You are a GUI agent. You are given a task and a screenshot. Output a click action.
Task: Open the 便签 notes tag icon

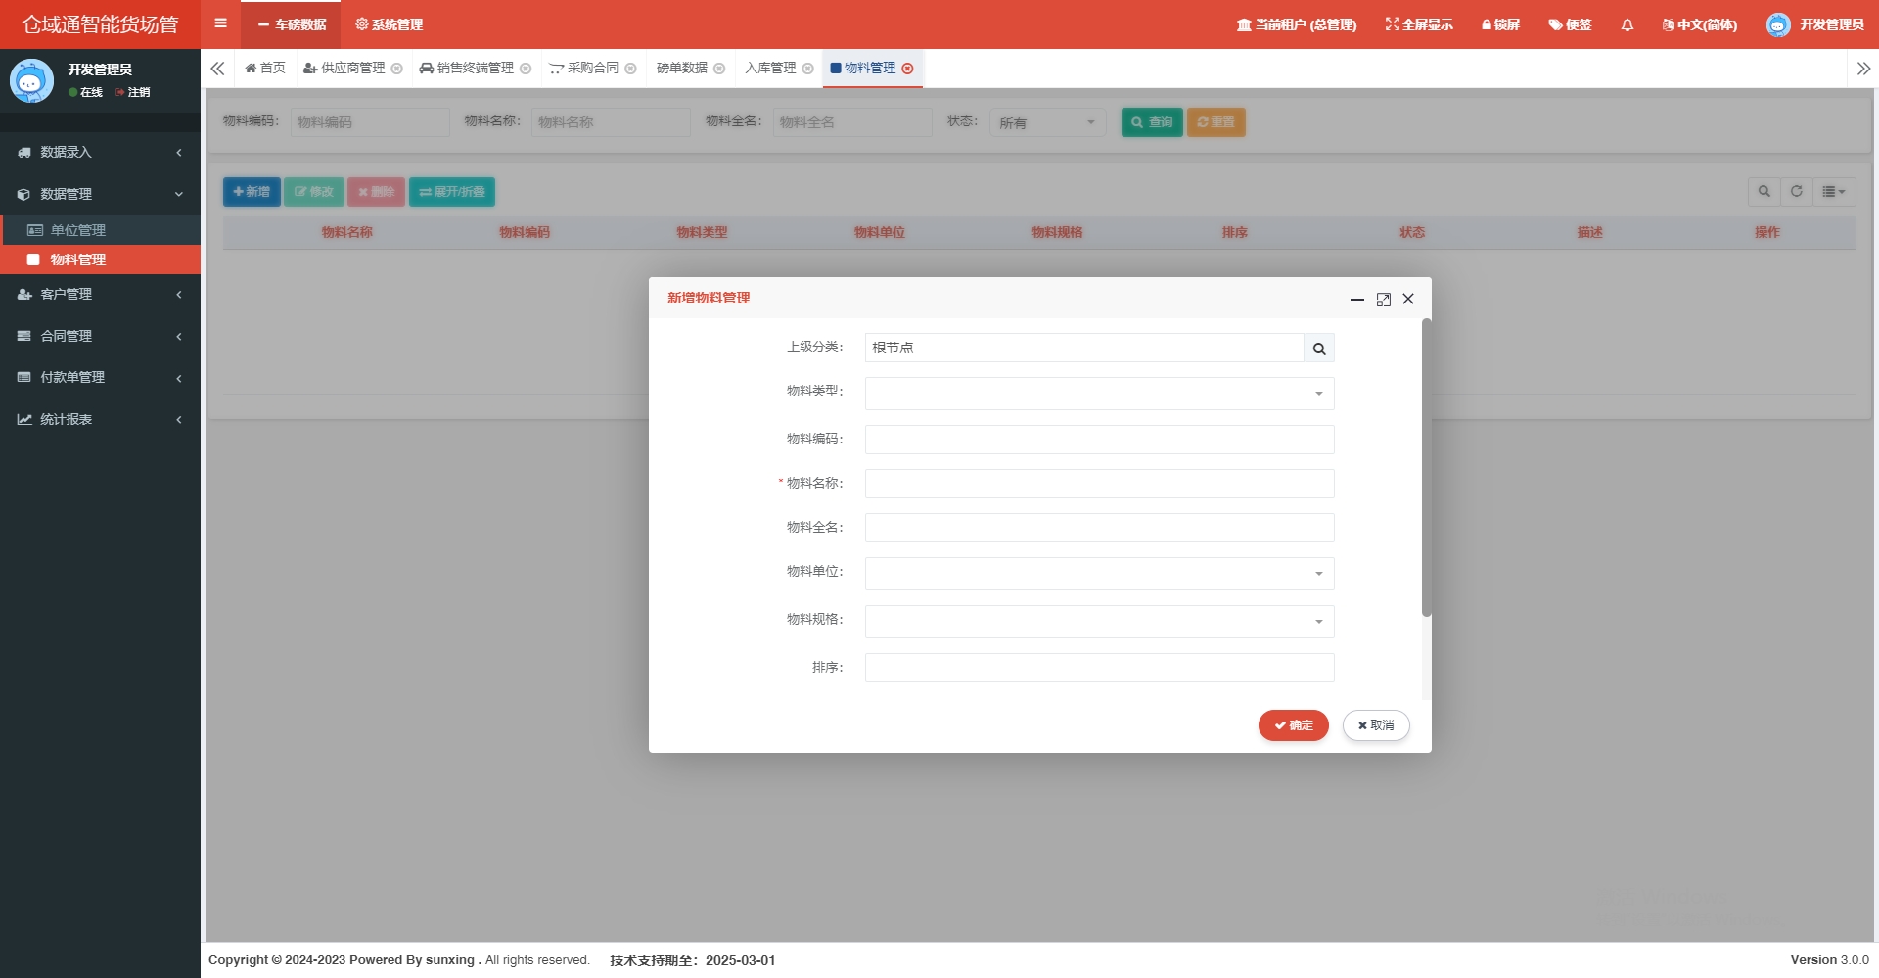click(1554, 24)
